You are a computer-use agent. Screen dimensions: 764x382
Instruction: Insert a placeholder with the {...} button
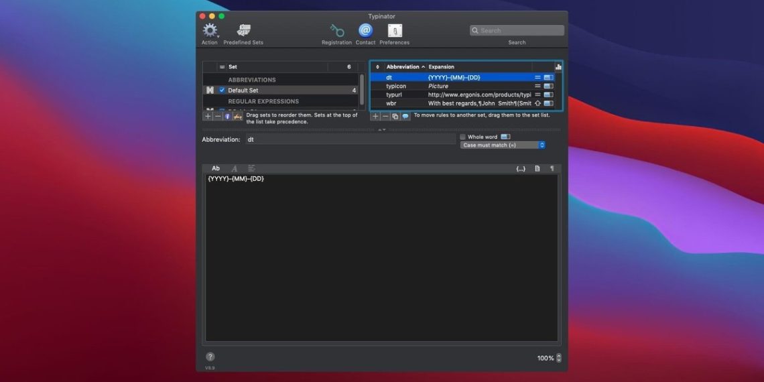click(520, 169)
